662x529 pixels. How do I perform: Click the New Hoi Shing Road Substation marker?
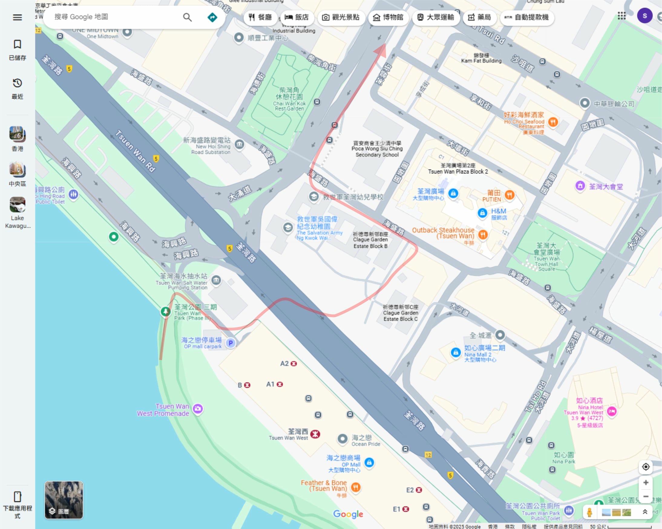click(x=240, y=144)
